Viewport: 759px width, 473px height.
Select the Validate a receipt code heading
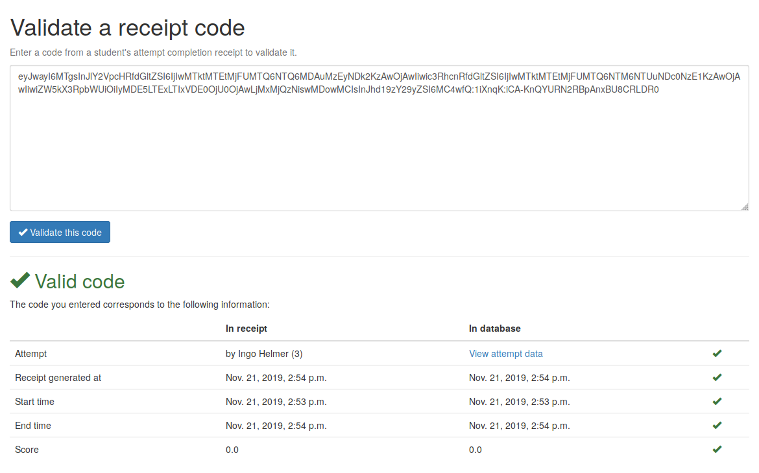[x=127, y=28]
